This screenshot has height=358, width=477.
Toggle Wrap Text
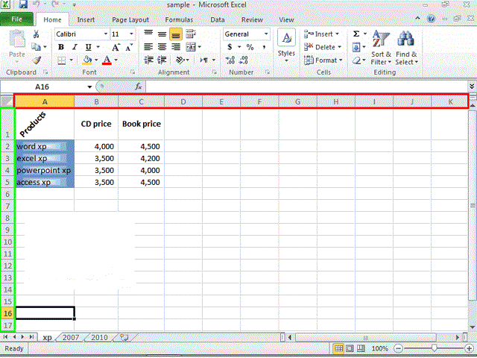tap(191, 34)
